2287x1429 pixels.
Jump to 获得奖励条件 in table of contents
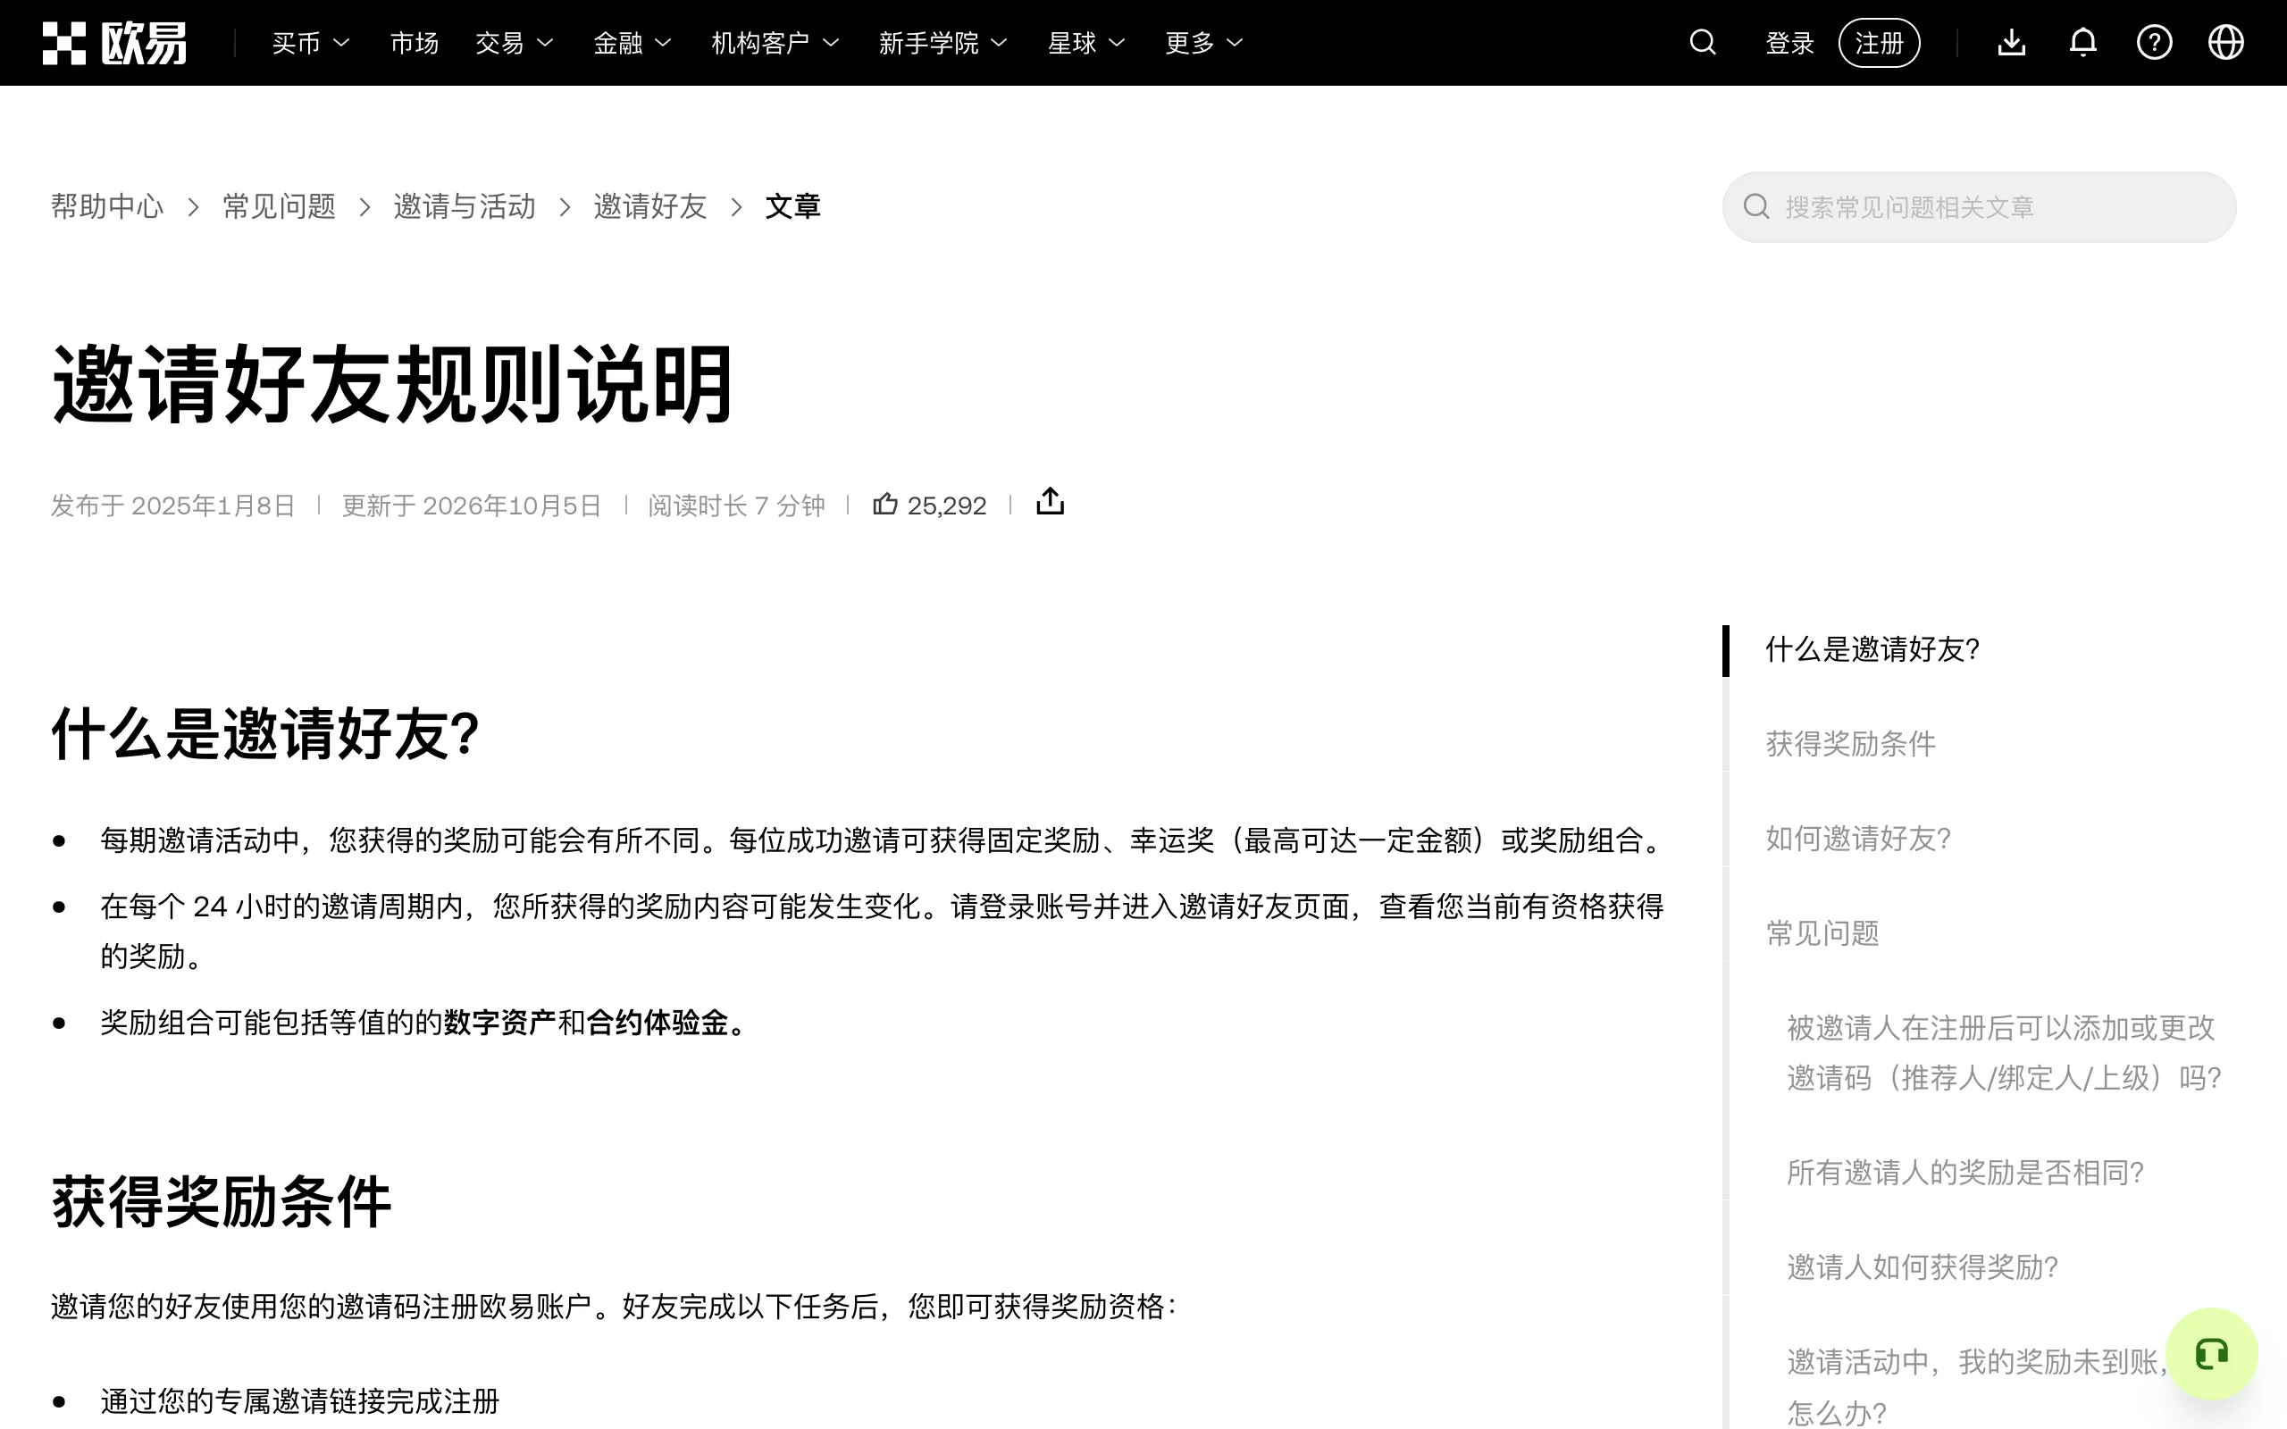click(1850, 744)
